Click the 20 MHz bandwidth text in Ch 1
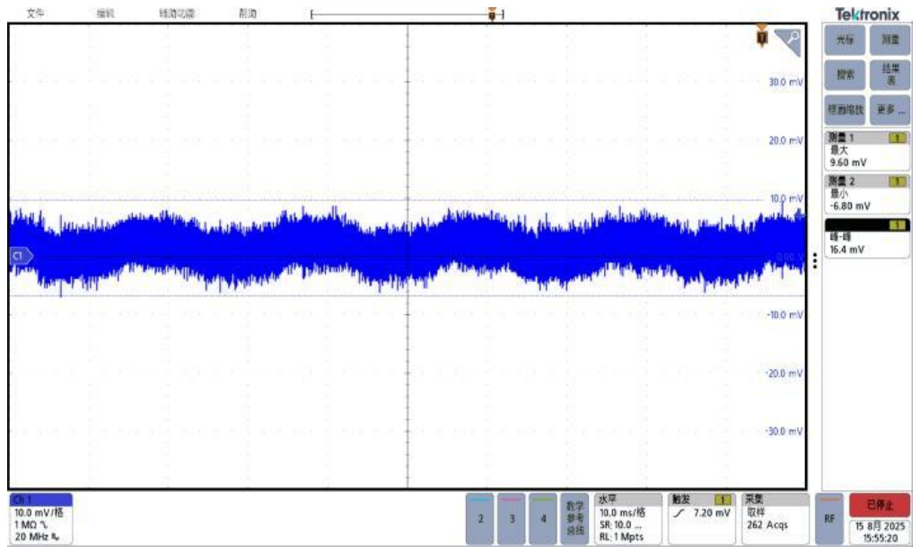 tap(31, 536)
